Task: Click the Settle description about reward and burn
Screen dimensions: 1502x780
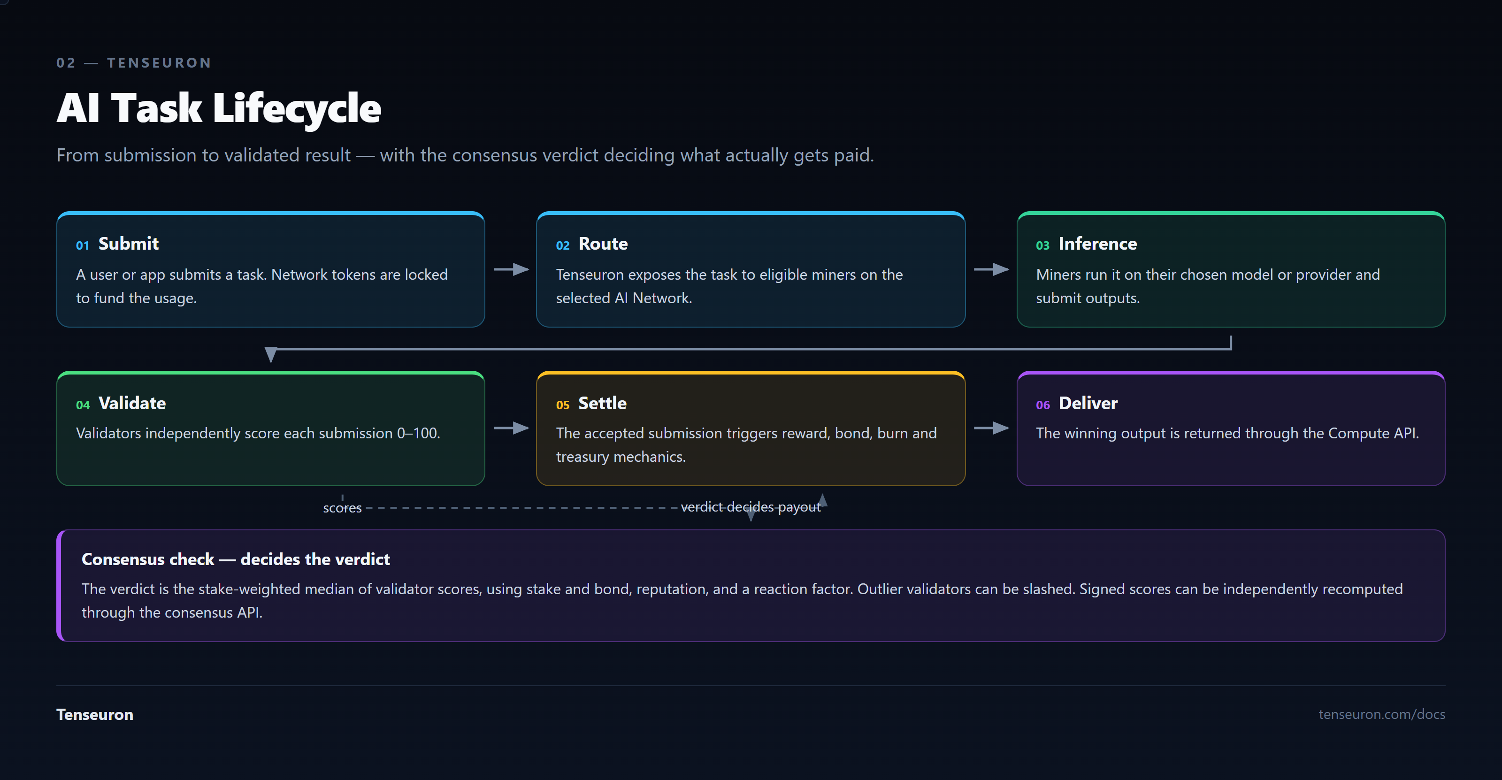Action: pyautogui.click(x=746, y=445)
